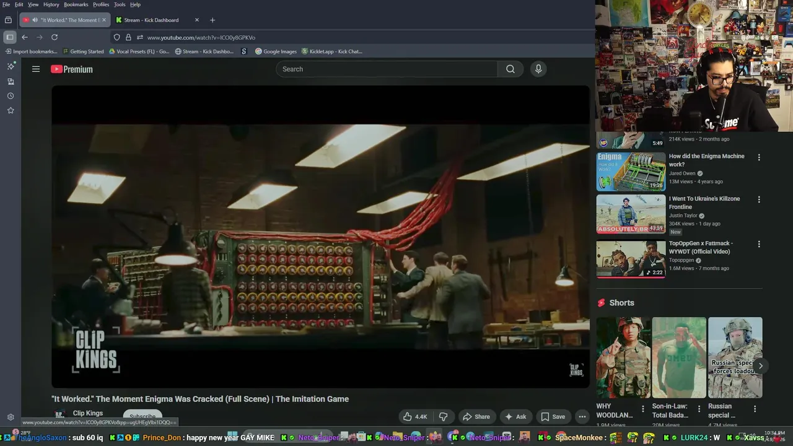Open the tracking protection shield icon
793x446 pixels.
[116, 37]
